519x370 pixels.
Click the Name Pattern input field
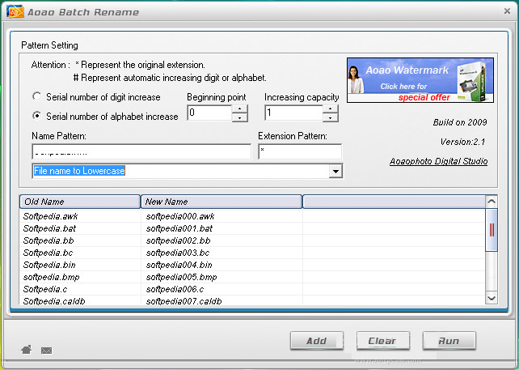click(x=141, y=151)
